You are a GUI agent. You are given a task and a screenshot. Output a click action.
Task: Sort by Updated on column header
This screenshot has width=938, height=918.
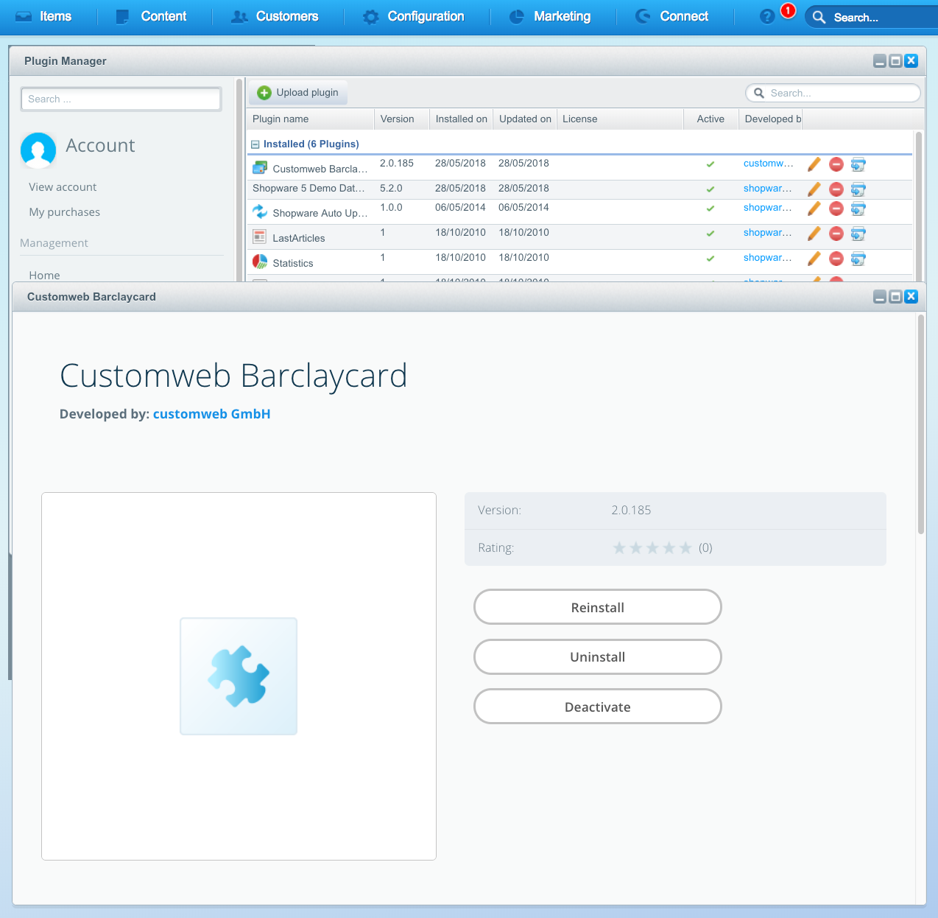[x=525, y=119]
